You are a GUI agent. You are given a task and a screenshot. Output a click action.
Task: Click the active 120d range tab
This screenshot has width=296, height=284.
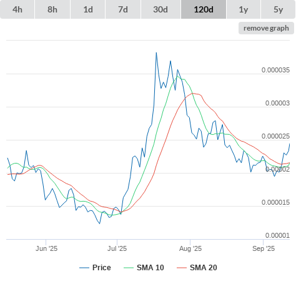click(204, 9)
